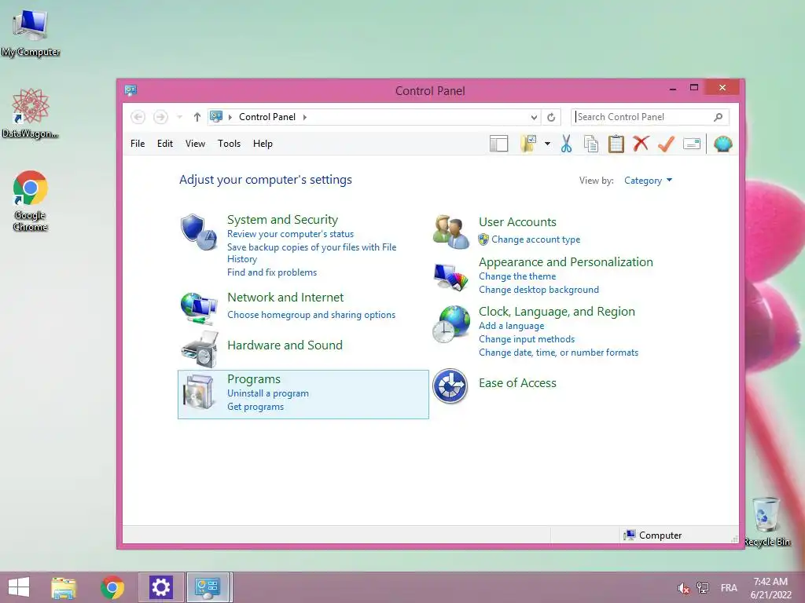
Task: Open the gear Settings taskbar app
Action: [x=160, y=587]
